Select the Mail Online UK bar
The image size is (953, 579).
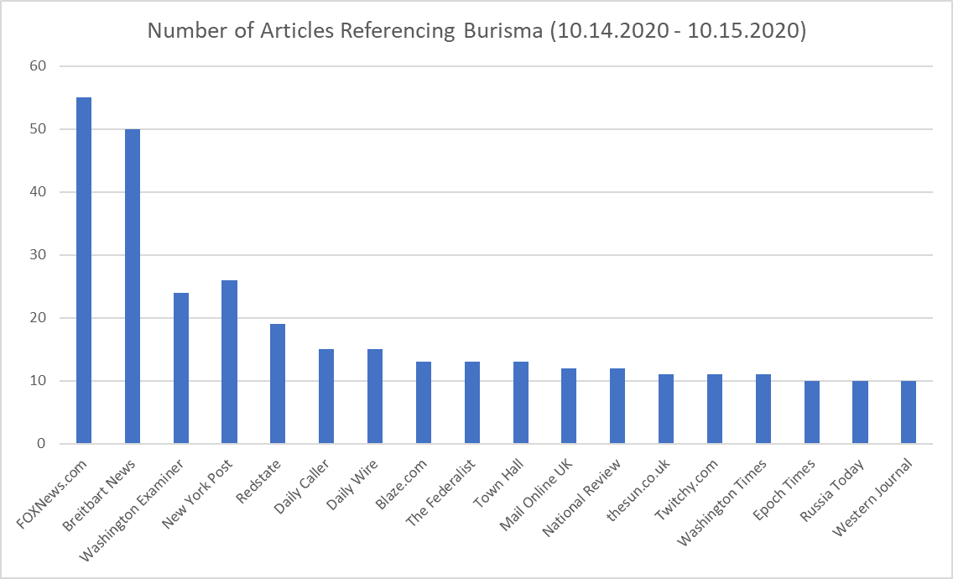point(569,405)
